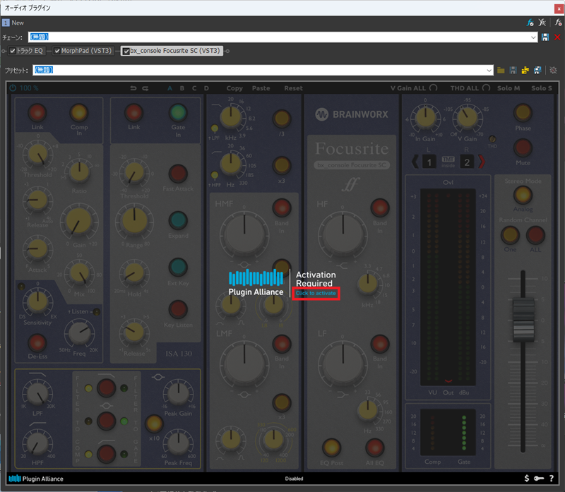
Task: Disable the MorphPad (VST3) checkbox
Action: pyautogui.click(x=57, y=51)
